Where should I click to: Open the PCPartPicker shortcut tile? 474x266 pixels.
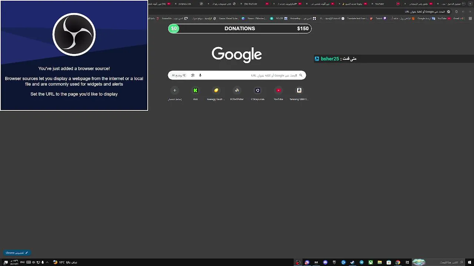coord(237,93)
